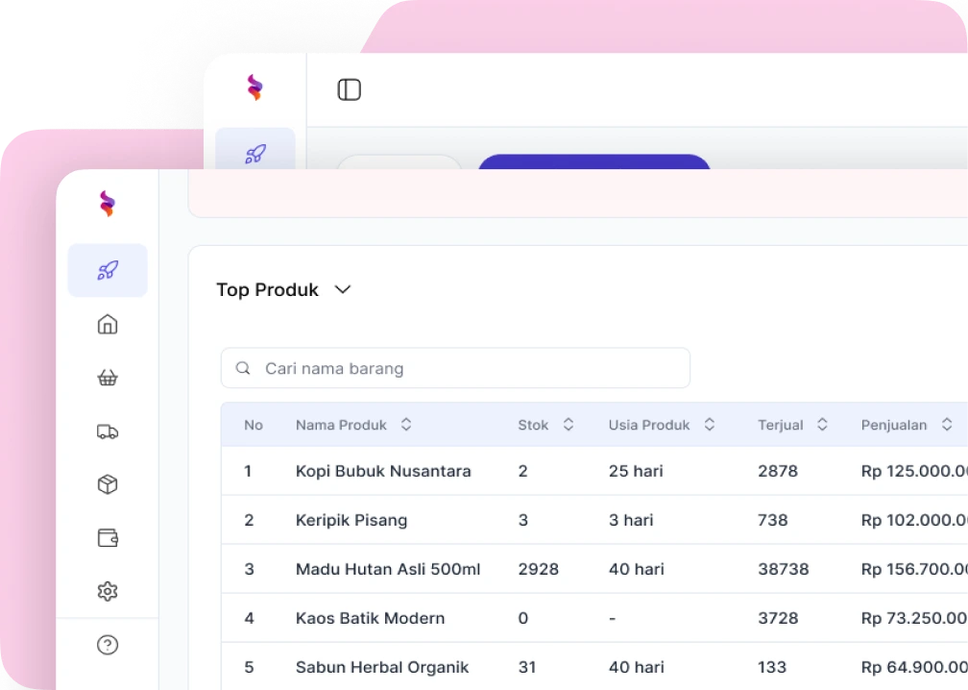Sort table by Nama Produk column
The image size is (968, 690).
(406, 425)
